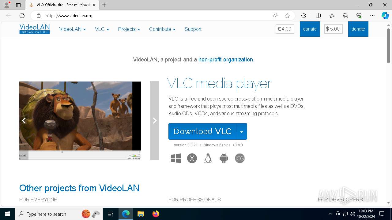Click the VLC lion screenshot image
Viewport: 392px width, 220px height.
tap(80, 120)
